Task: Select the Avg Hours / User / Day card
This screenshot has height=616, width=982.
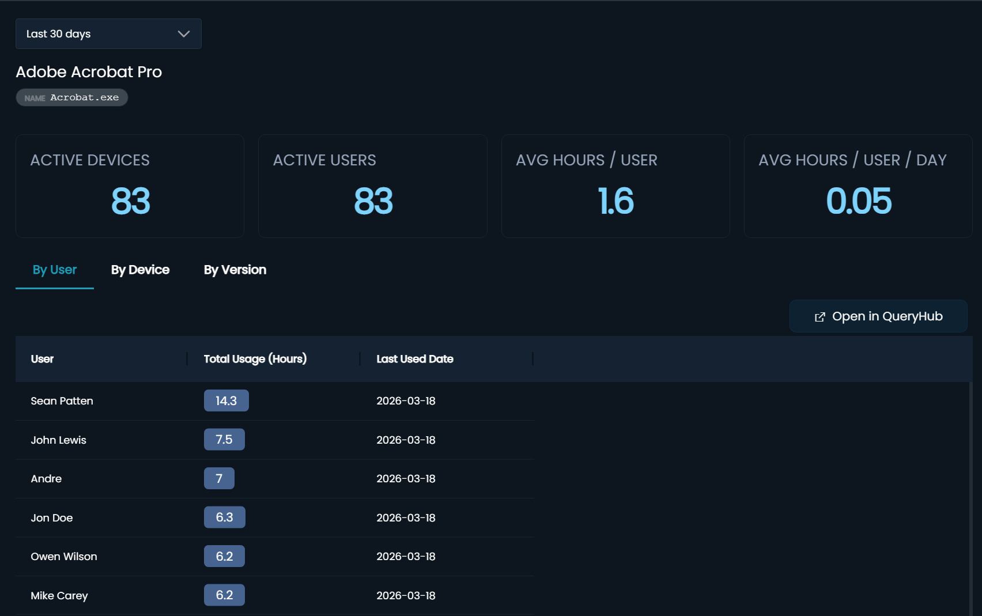Action: [x=858, y=186]
